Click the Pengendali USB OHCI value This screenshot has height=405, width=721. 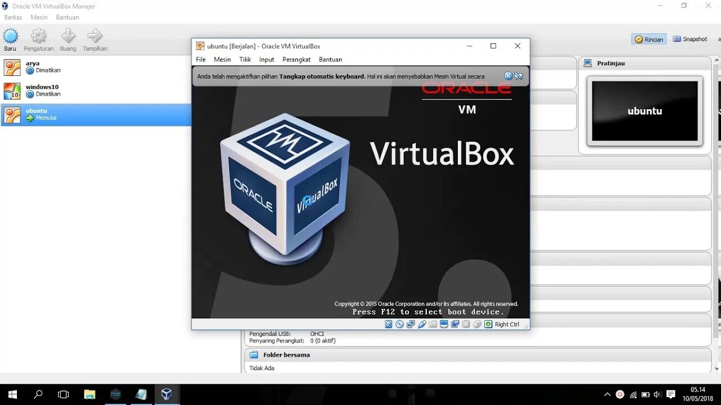[317, 334]
